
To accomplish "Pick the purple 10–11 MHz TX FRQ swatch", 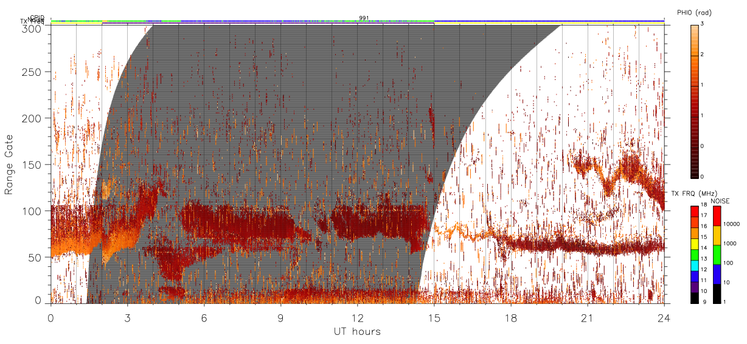I will pyautogui.click(x=695, y=288).
